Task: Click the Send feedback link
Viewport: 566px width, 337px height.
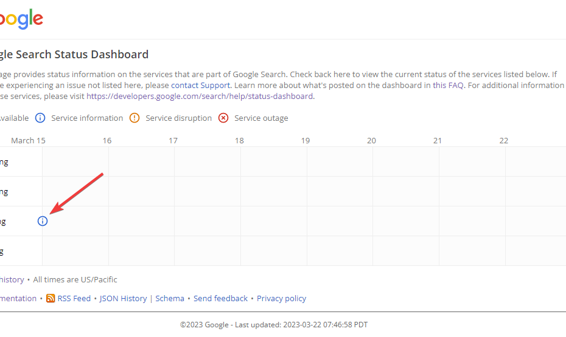Action: tap(220, 298)
